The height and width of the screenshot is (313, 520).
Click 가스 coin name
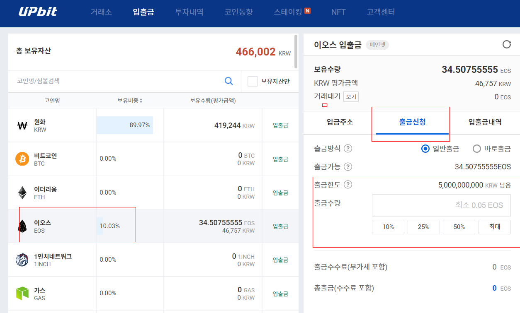[40, 290]
